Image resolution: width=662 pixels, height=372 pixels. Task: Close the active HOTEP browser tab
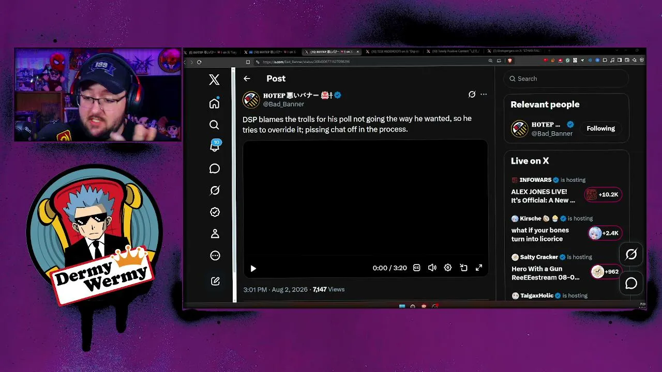point(357,52)
